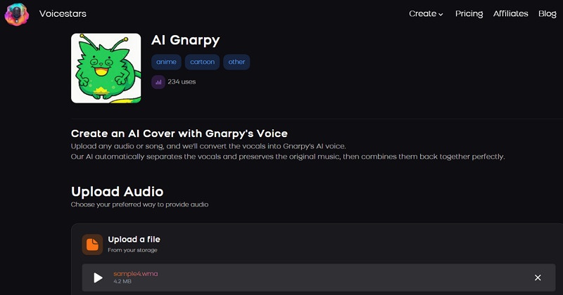
Task: Remove the uploaded sample4.wma file
Action: pos(538,278)
